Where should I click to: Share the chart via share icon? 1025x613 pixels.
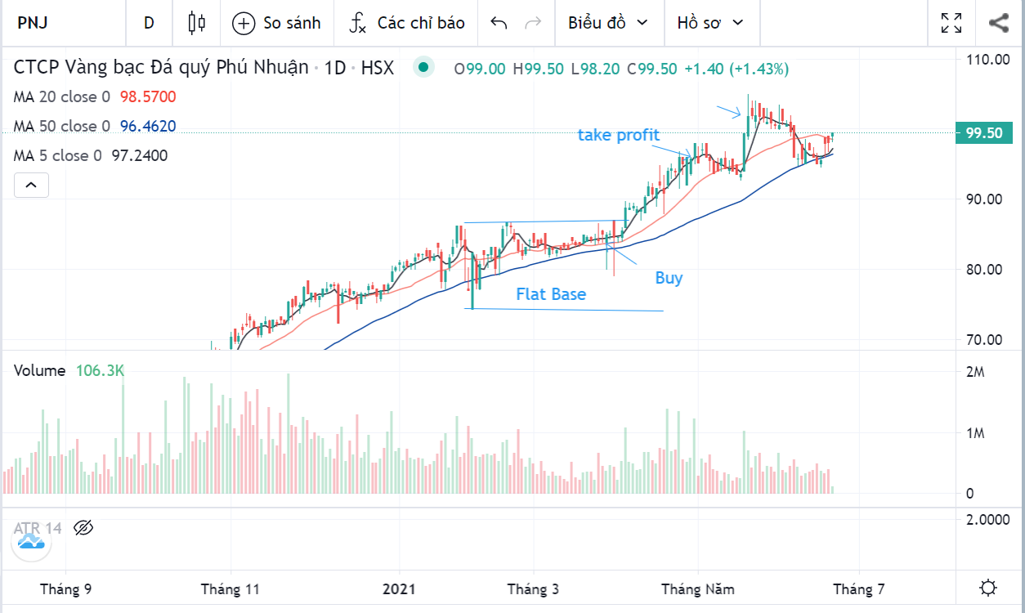pos(998,23)
